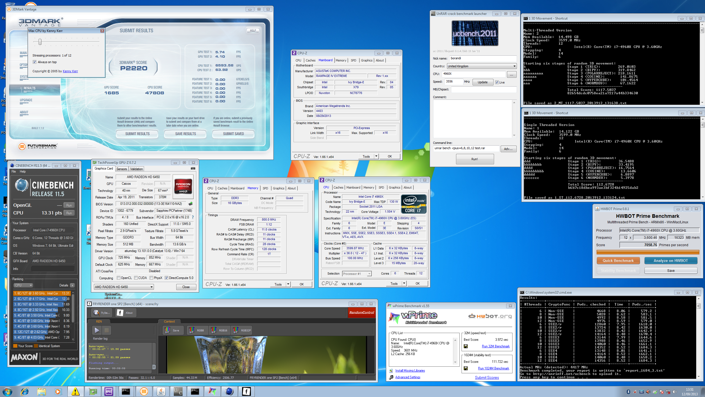
Task: Open the Cinebench sphere icon on the taskbar
Action: tap(229, 391)
